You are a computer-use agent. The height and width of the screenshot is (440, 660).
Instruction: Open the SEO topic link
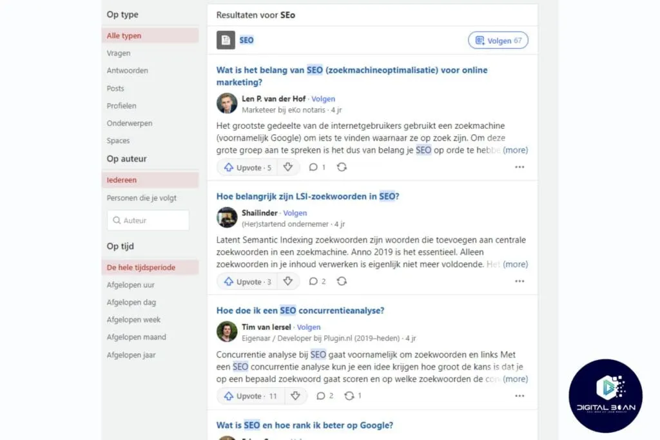[246, 41]
